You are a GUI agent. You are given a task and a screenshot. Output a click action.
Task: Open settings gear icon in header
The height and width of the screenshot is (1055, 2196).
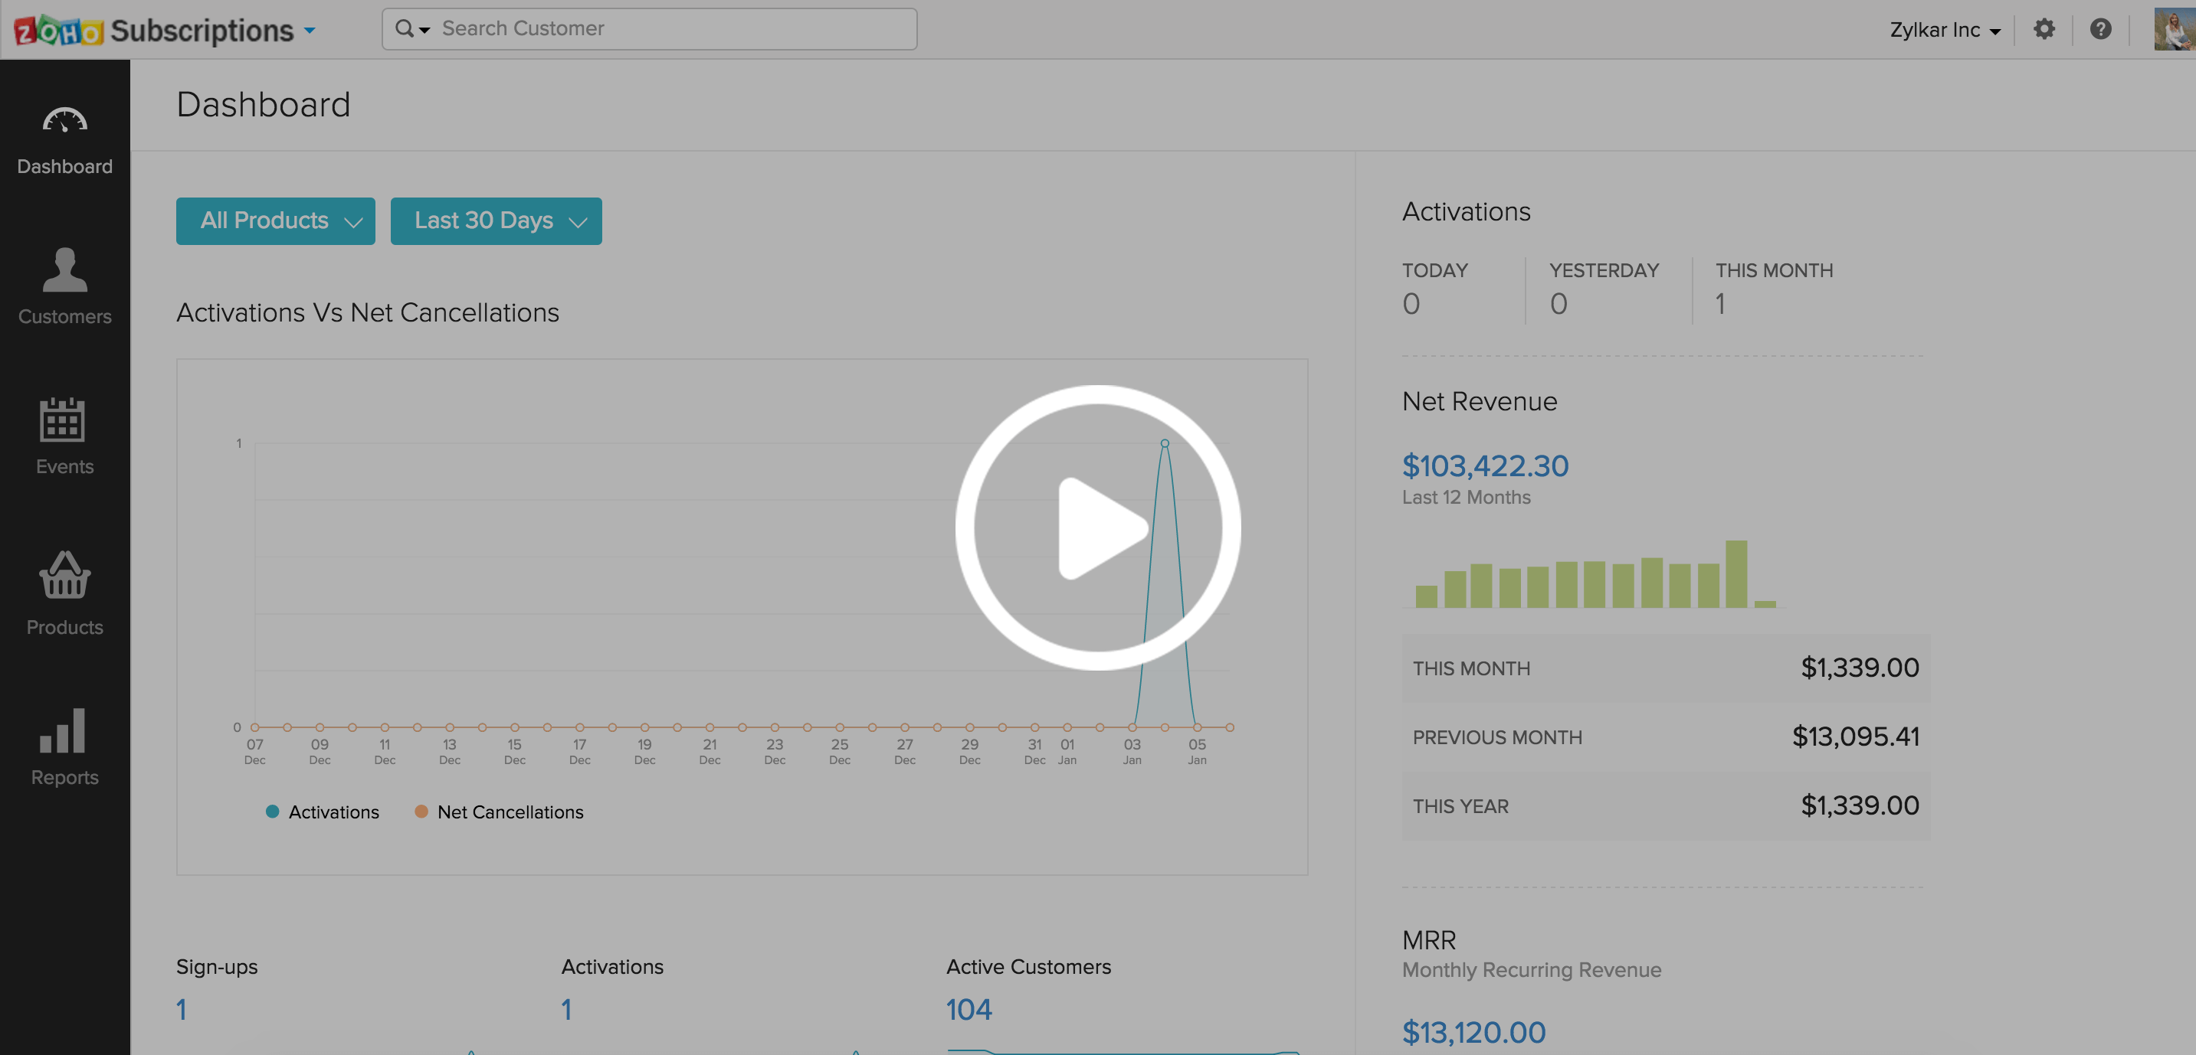click(x=2044, y=29)
